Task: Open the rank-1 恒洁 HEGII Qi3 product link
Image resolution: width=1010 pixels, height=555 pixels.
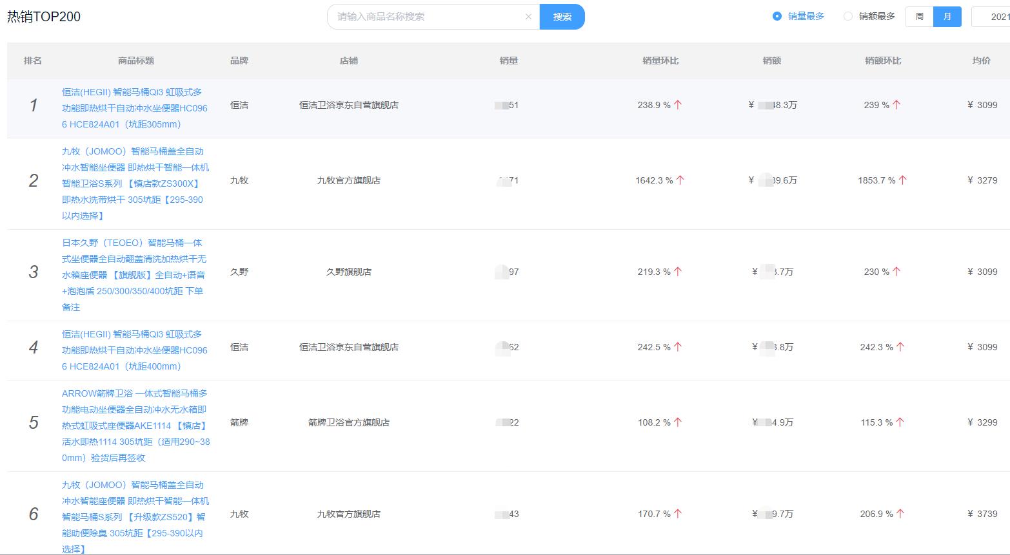Action: pyautogui.click(x=134, y=108)
